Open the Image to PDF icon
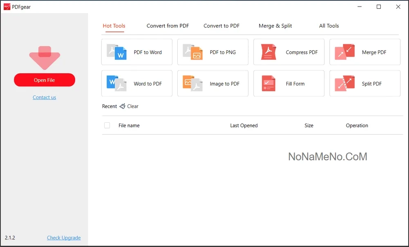This screenshot has height=247, width=409. pos(193,83)
